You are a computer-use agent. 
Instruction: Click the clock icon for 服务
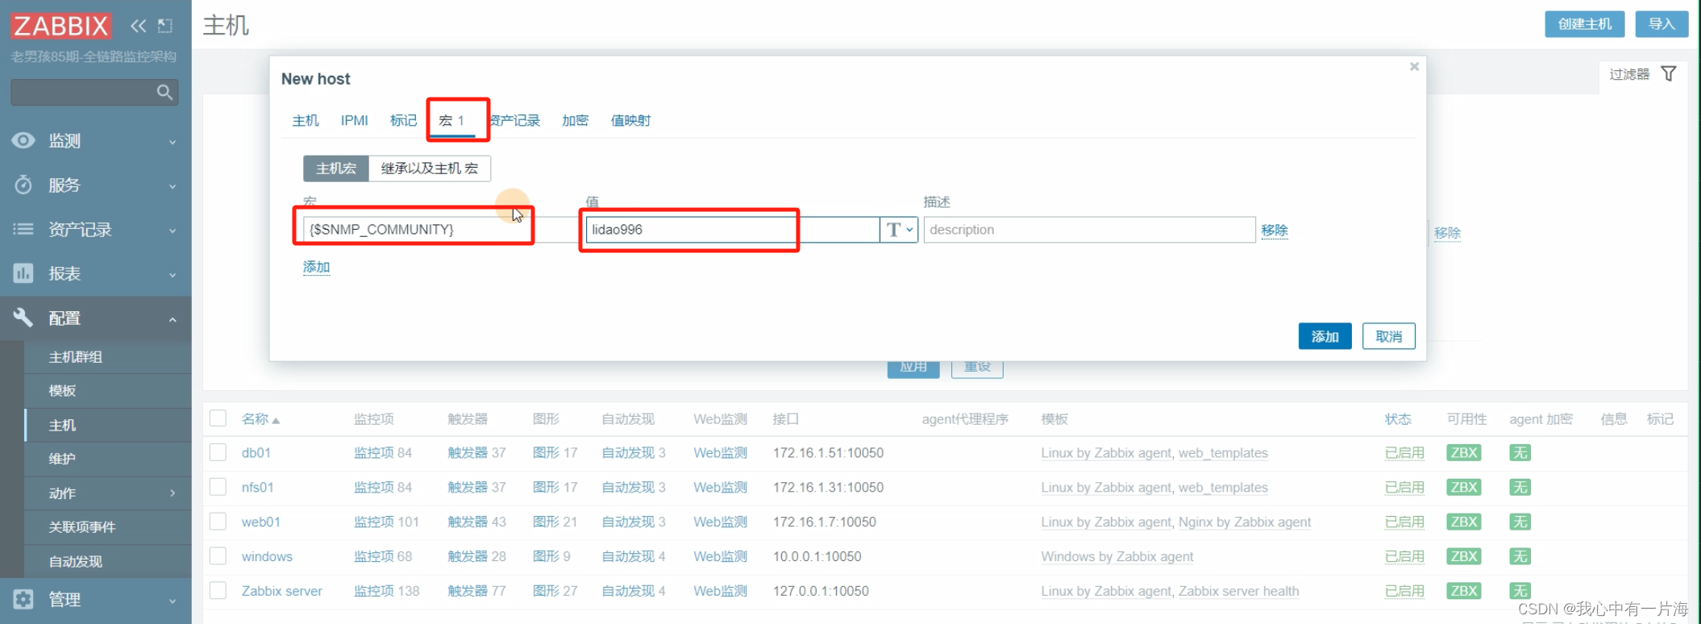[x=23, y=185]
